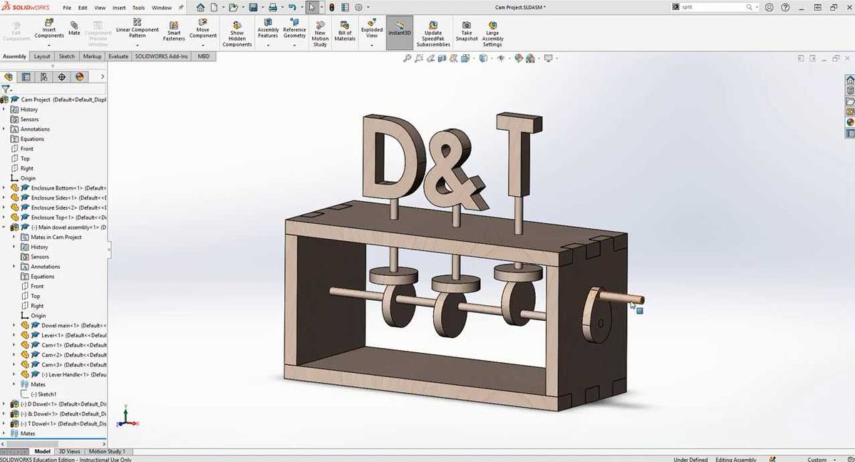Open PropertyManager tab icon
Image resolution: width=855 pixels, height=462 pixels.
[26, 76]
